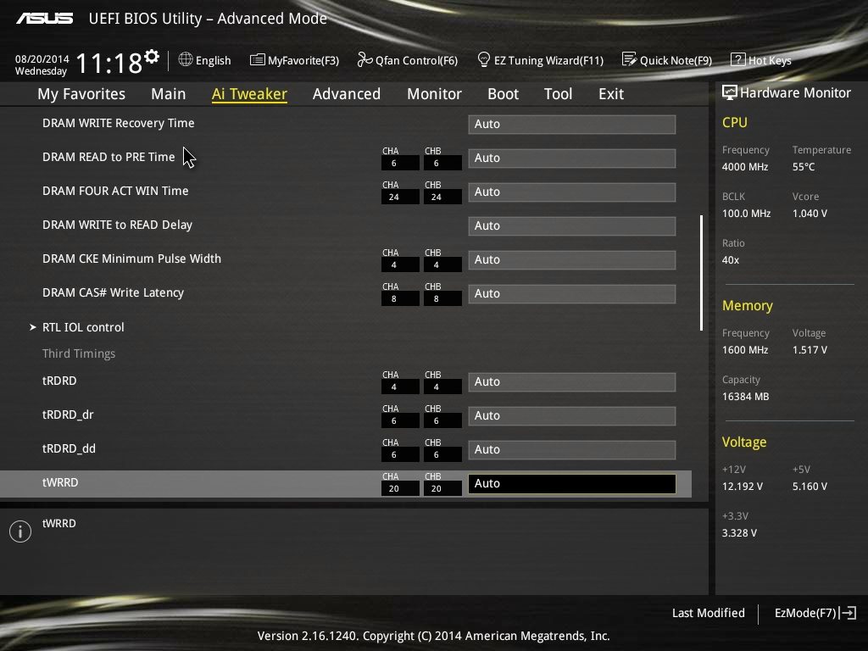Viewport: 868px width, 651px height.
Task: Open tRDRD_dd Auto value field
Action: (x=572, y=449)
